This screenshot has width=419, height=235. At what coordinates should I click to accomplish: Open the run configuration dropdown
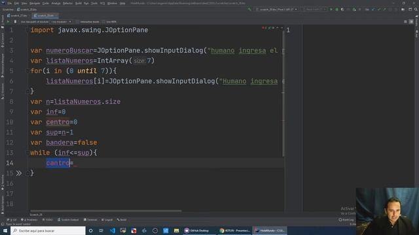(276, 9)
